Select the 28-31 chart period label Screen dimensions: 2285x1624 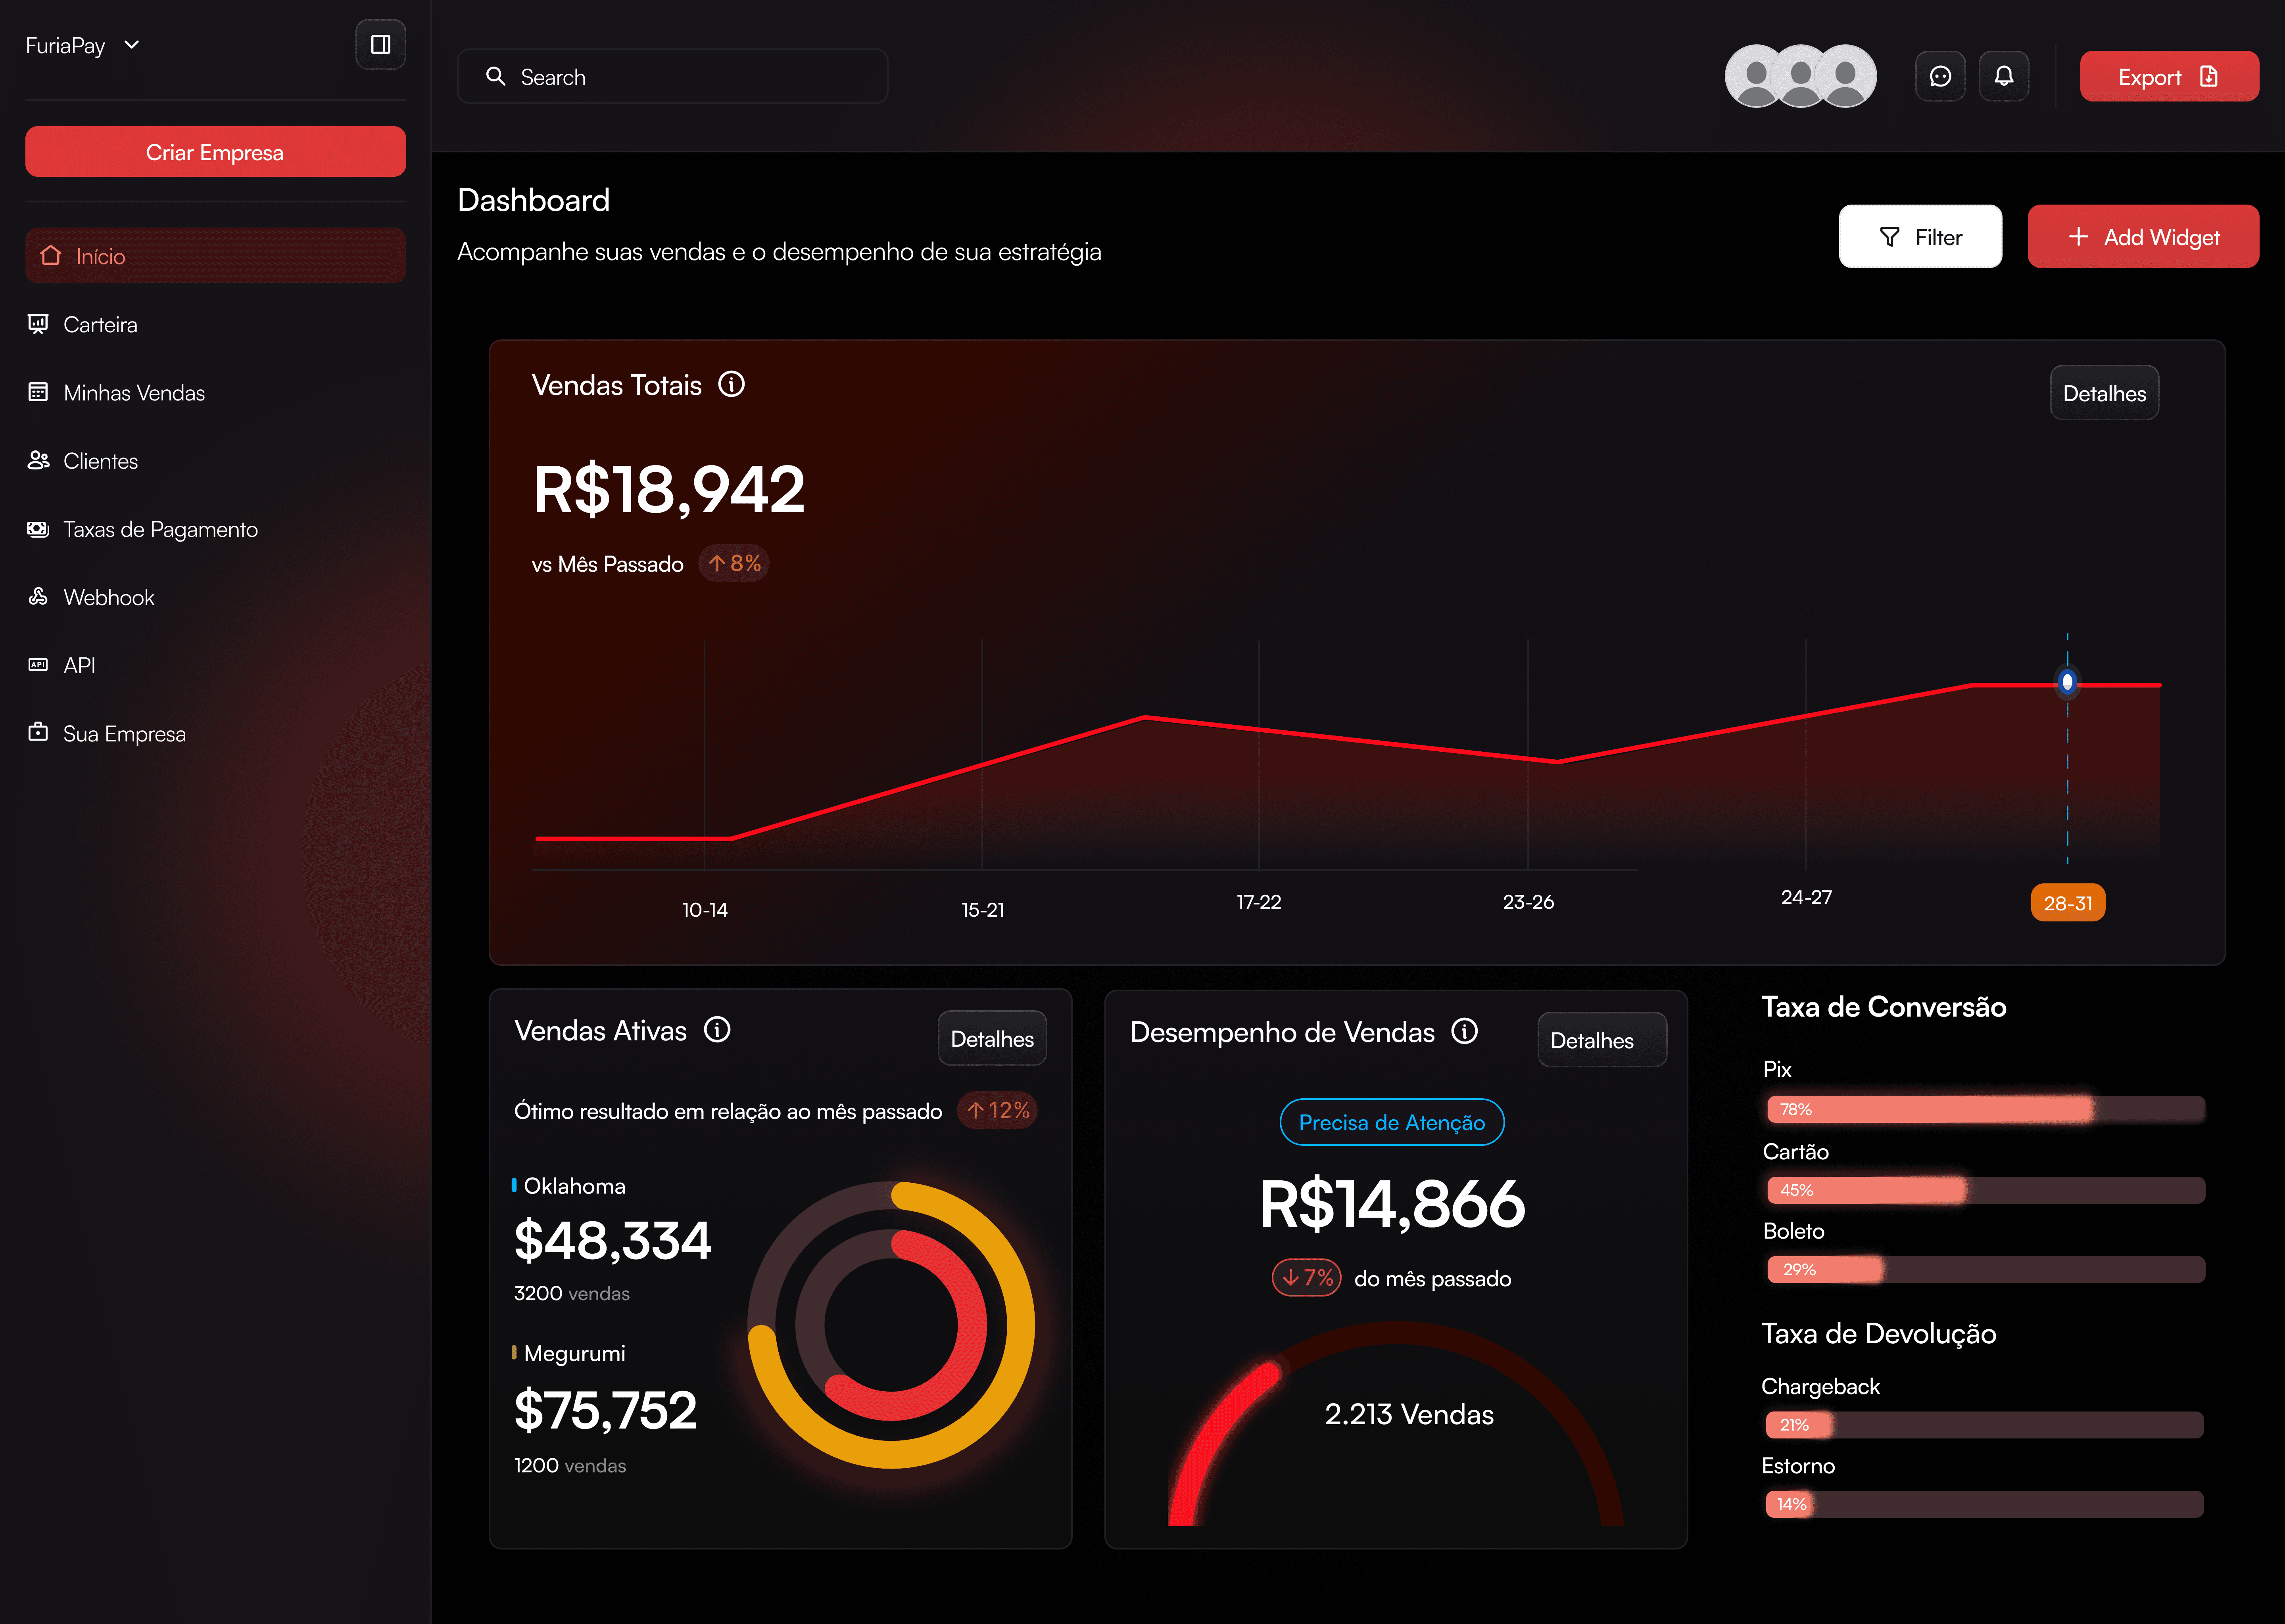(2068, 903)
